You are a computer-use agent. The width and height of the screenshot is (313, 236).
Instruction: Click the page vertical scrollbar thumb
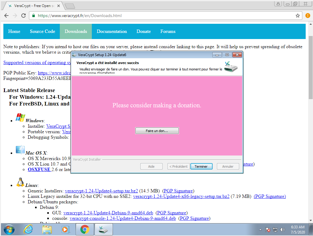(x=311, y=67)
